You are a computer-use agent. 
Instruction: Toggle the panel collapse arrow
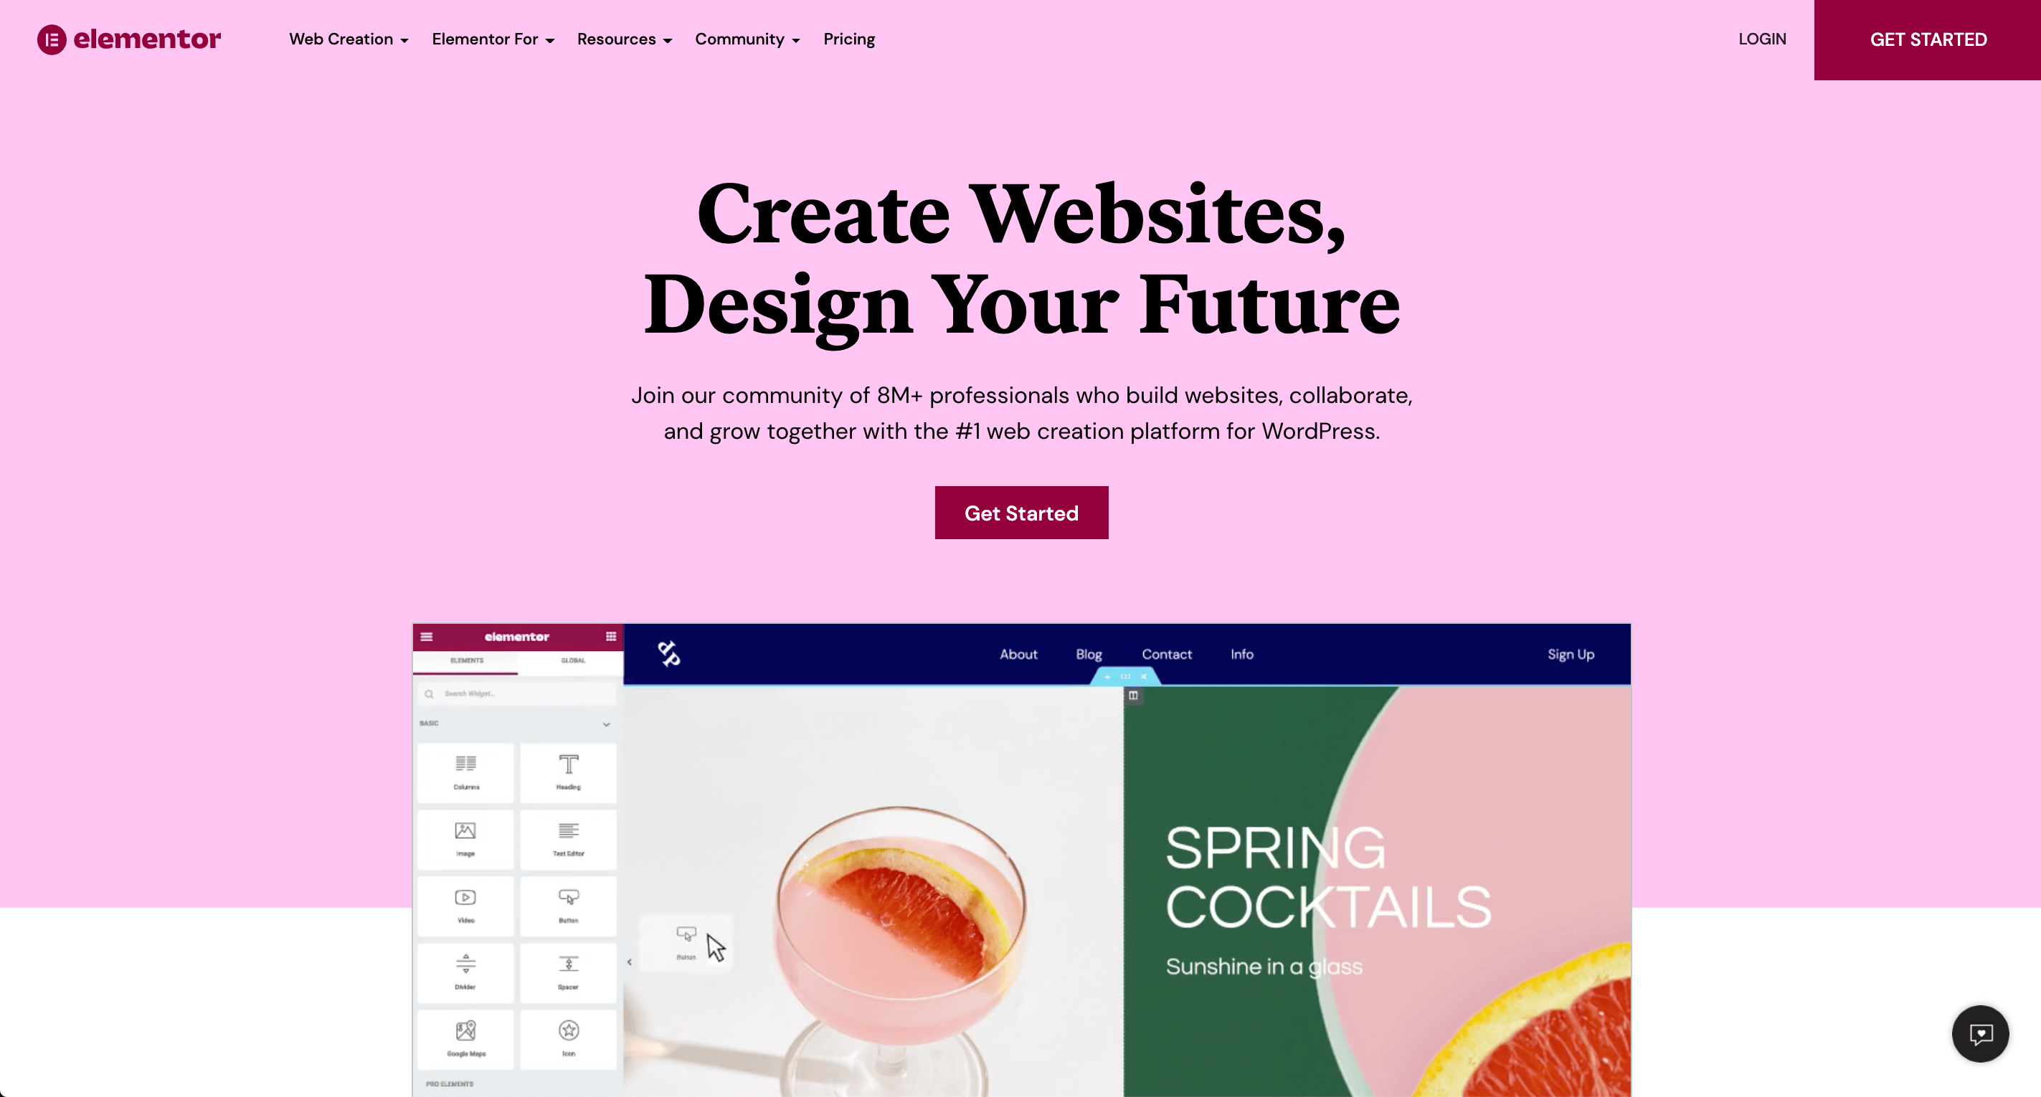tap(630, 962)
